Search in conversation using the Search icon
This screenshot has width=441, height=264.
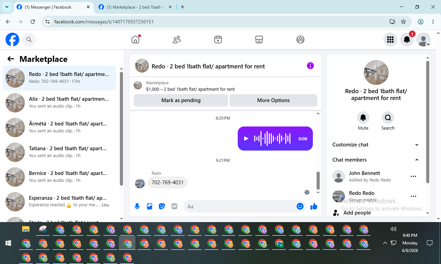tap(388, 118)
